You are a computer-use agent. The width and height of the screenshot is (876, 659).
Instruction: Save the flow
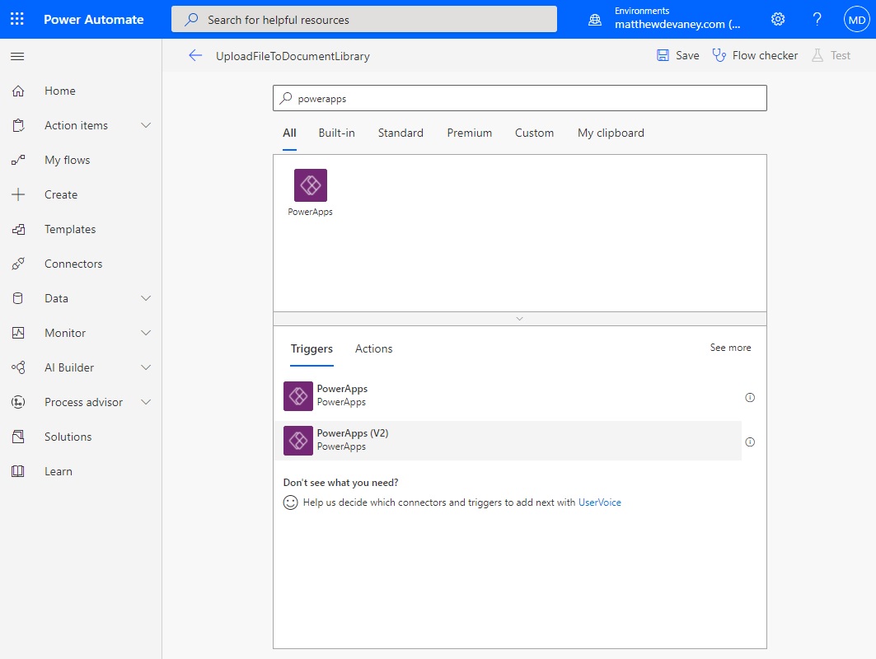(677, 55)
